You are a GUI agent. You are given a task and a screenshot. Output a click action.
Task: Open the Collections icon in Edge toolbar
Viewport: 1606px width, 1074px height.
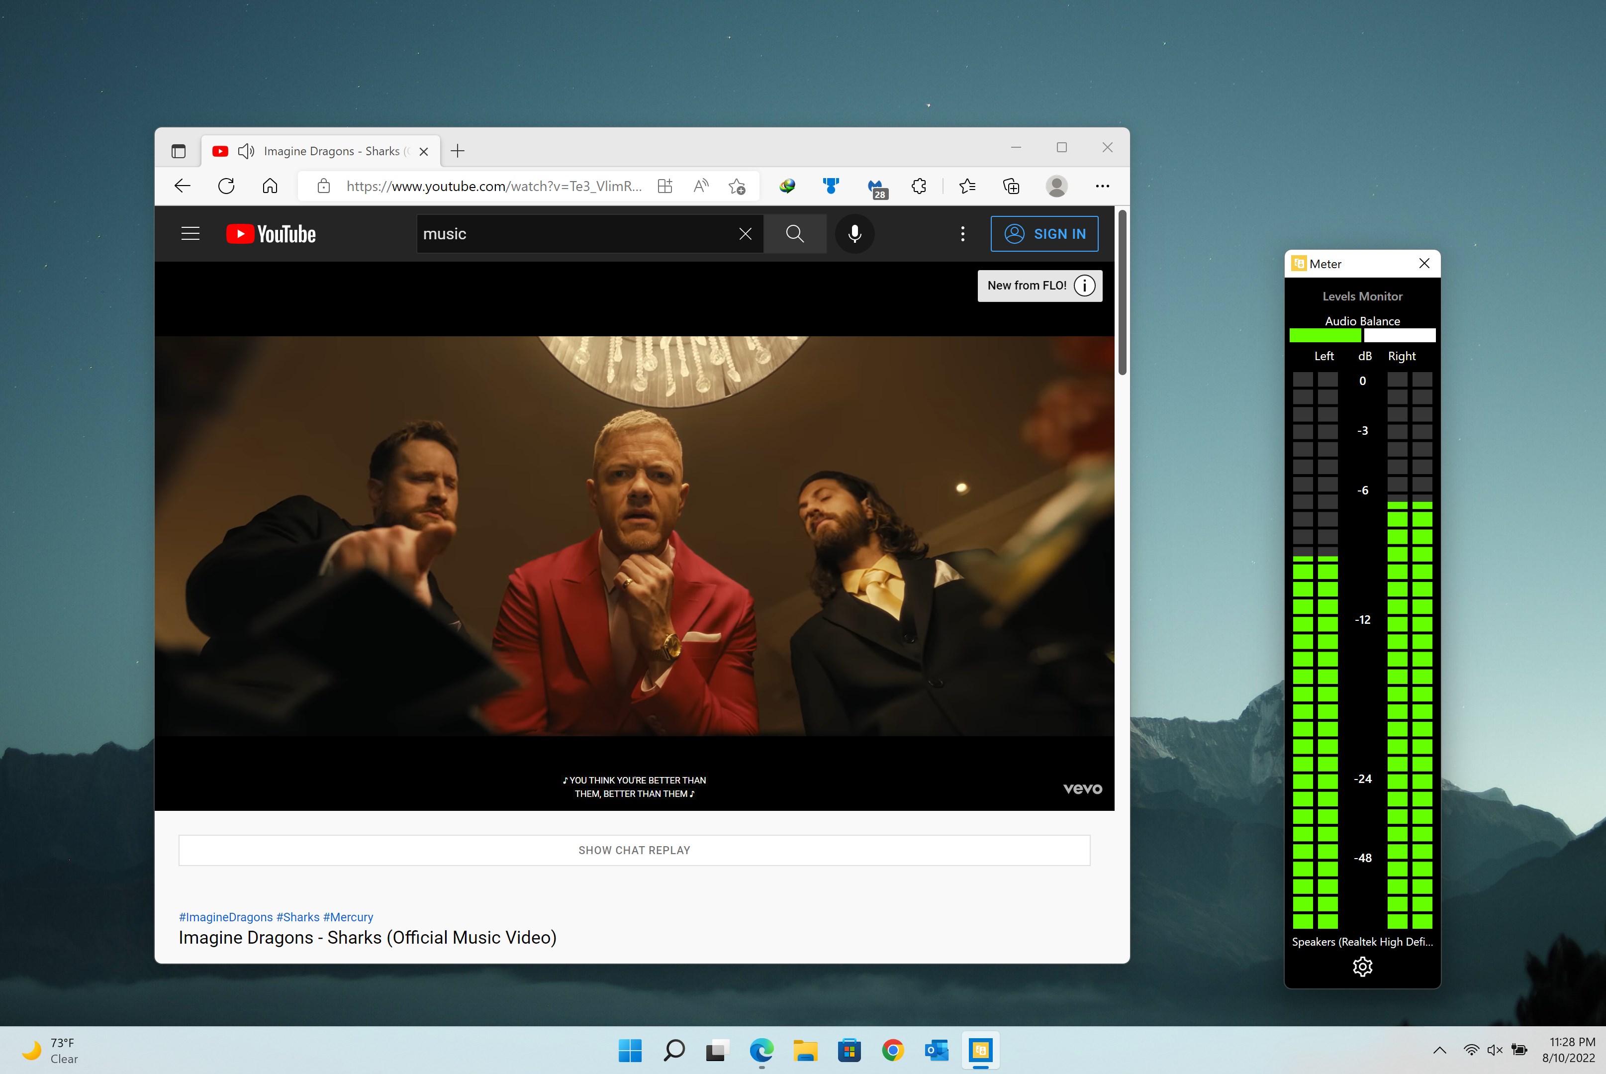(1012, 186)
